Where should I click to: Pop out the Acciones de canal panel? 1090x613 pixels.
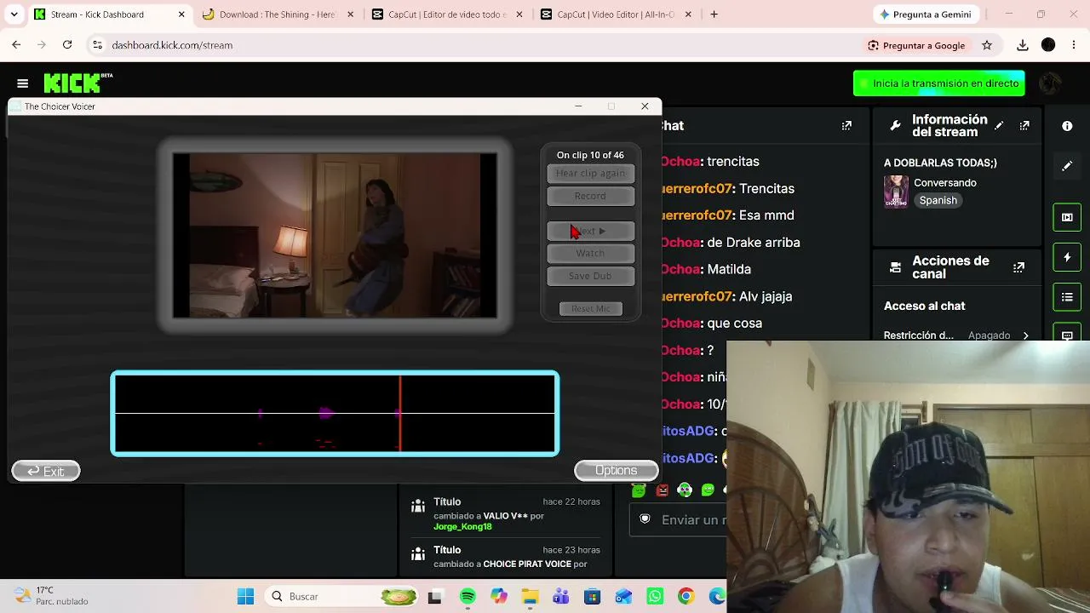click(x=1018, y=267)
